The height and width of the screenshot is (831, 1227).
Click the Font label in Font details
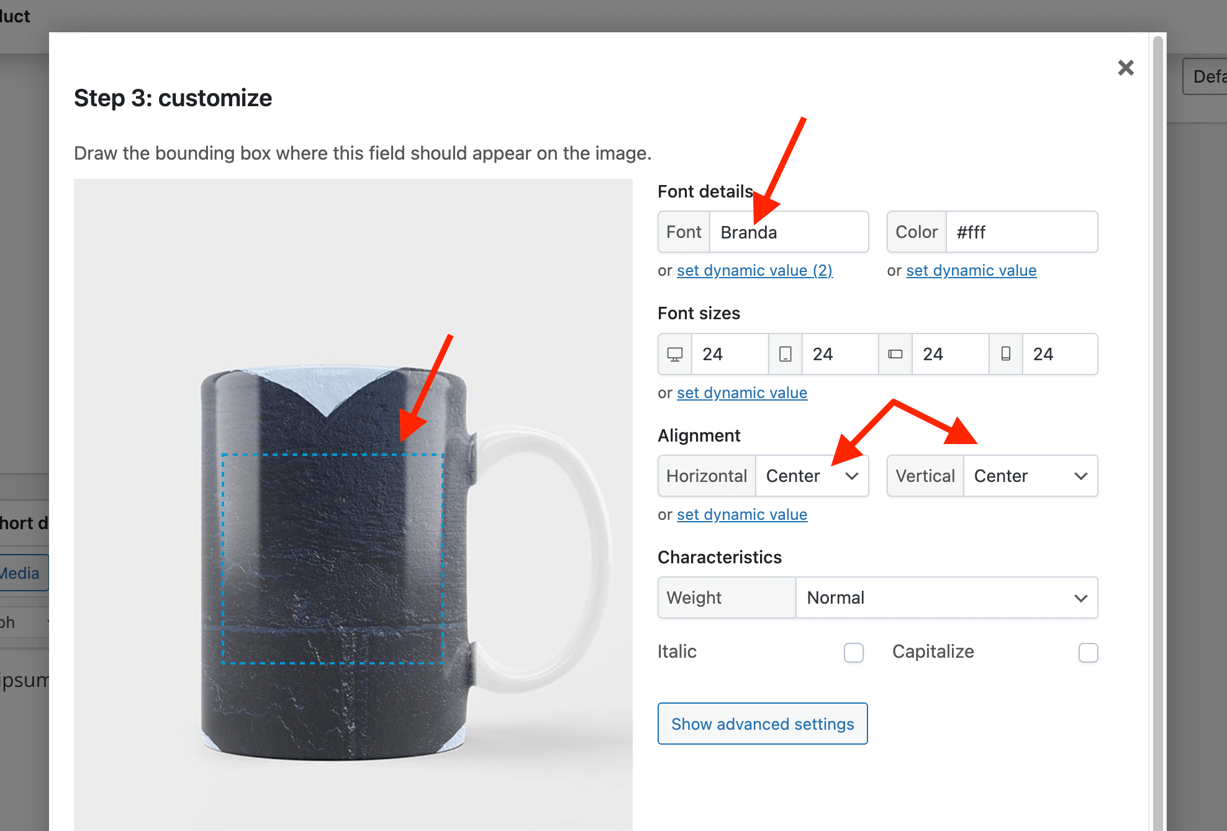tap(684, 232)
